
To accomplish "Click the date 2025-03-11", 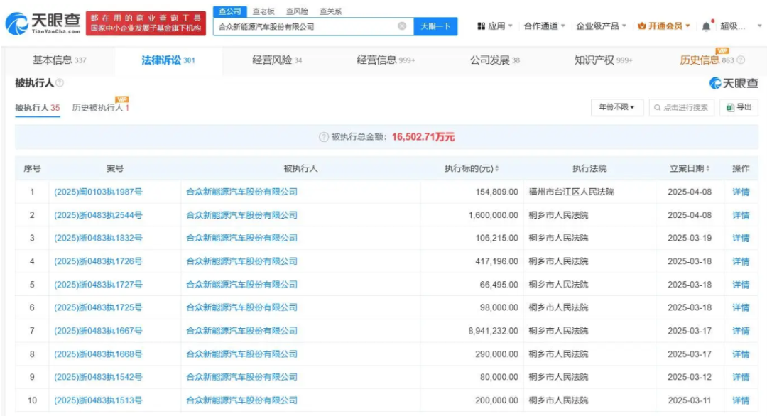I will [x=690, y=400].
